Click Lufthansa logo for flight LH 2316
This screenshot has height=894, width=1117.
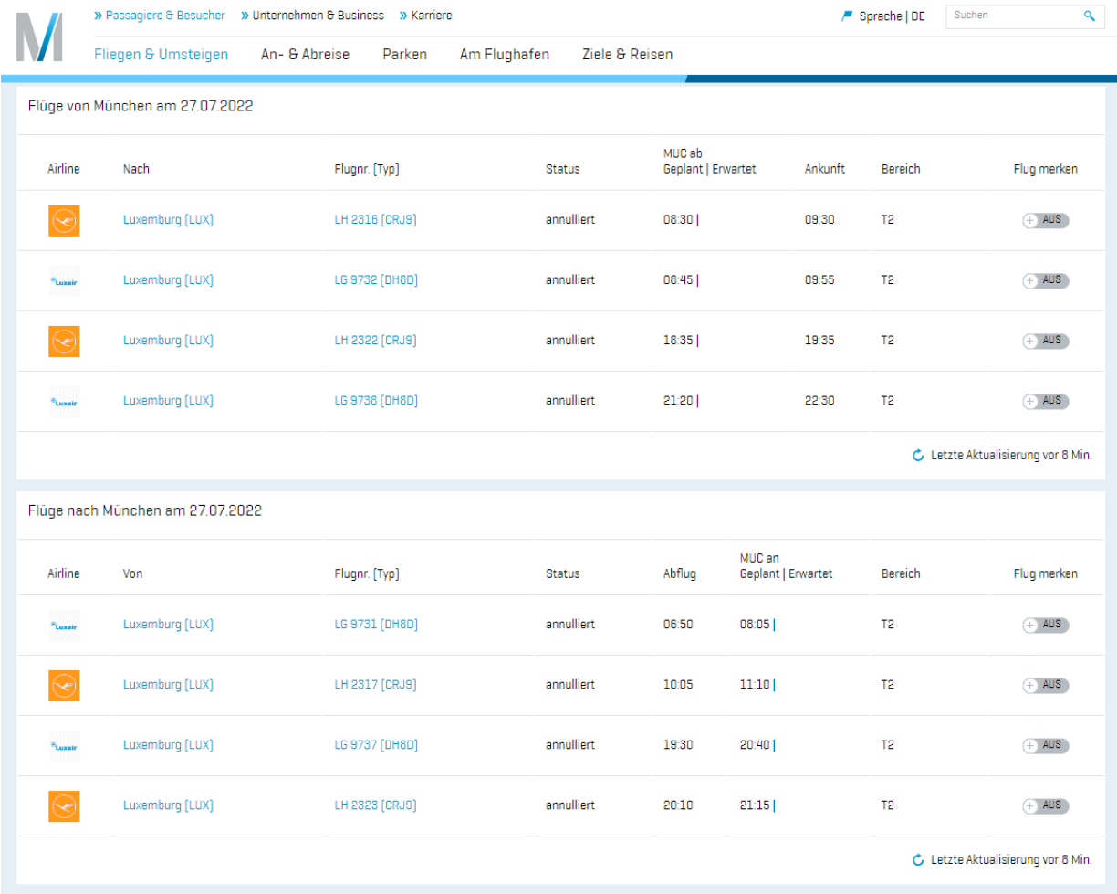tap(64, 220)
